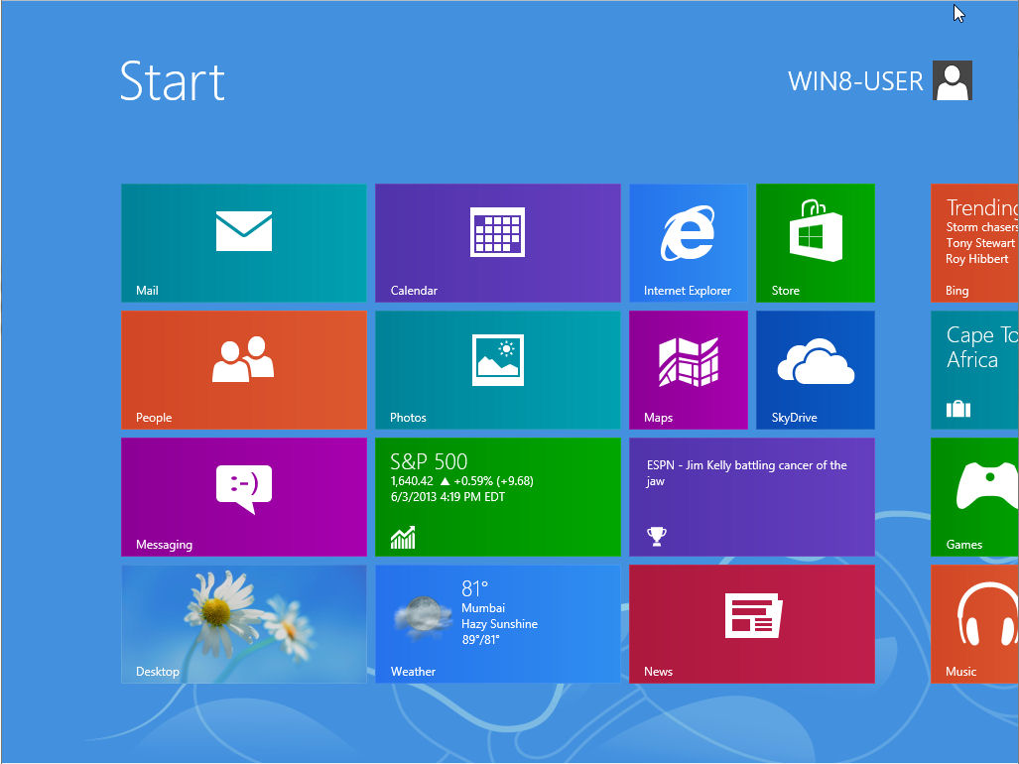The width and height of the screenshot is (1019, 764).
Task: Click the '81°' temperature on Weather tile
Action: 474,588
